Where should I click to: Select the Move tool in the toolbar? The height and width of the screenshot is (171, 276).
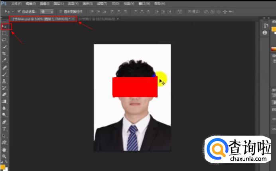(4, 27)
